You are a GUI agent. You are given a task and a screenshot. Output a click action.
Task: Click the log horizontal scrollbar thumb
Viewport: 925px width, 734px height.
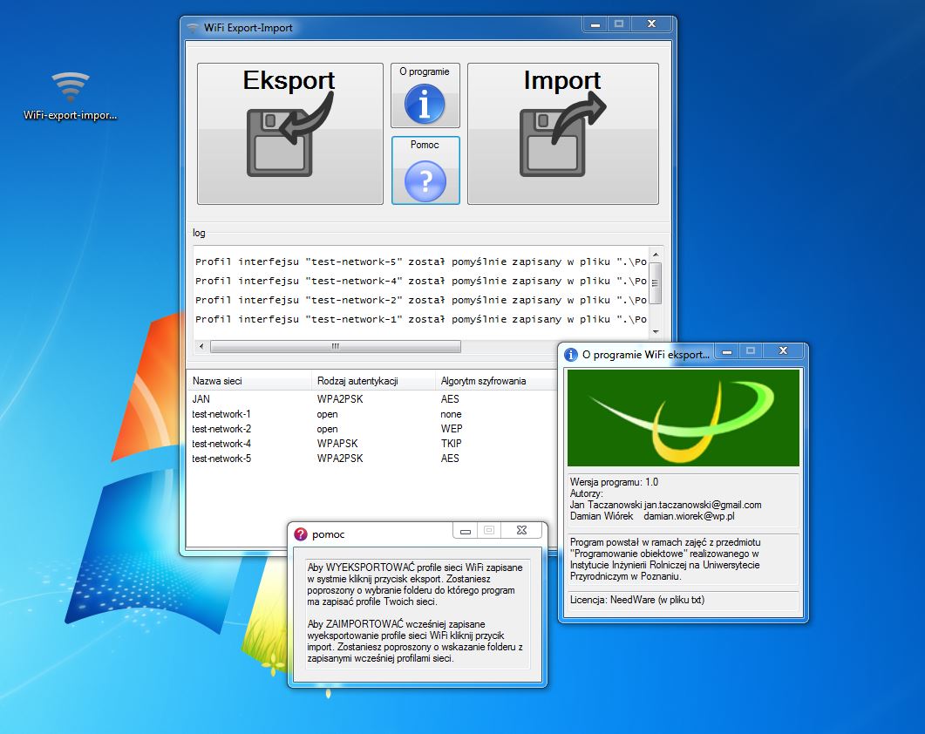tap(335, 346)
